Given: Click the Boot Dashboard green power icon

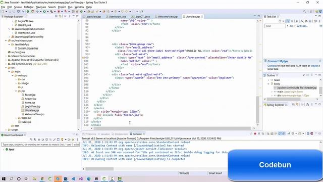Looking at the screenshot, I should click(x=3, y=135).
